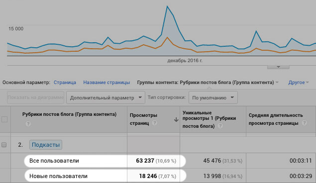The image size is (316, 183).
Task: Click the 63 237 pageviews value
Action: coord(145,161)
